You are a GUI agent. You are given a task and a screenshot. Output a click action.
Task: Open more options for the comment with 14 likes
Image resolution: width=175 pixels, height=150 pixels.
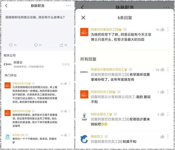pyautogui.click(x=70, y=135)
